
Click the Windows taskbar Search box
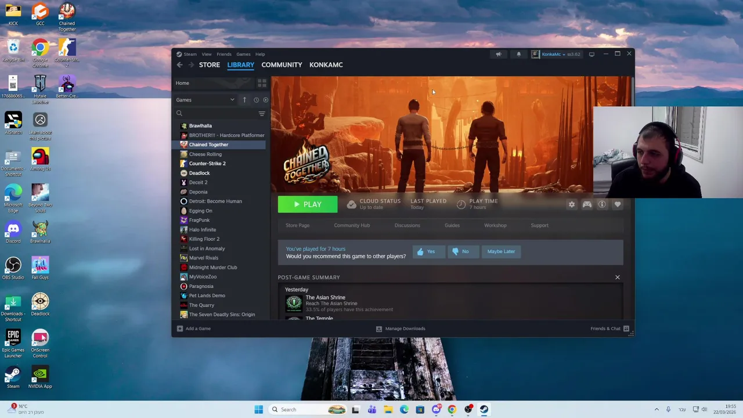(308, 409)
